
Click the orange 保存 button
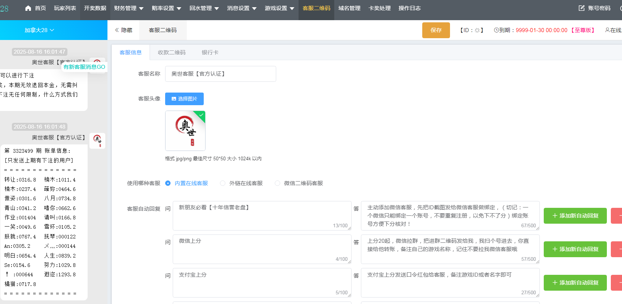[x=436, y=30]
